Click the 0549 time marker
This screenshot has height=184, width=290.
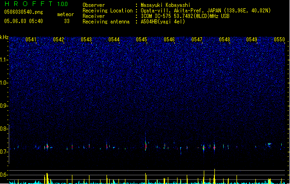(x=252, y=40)
